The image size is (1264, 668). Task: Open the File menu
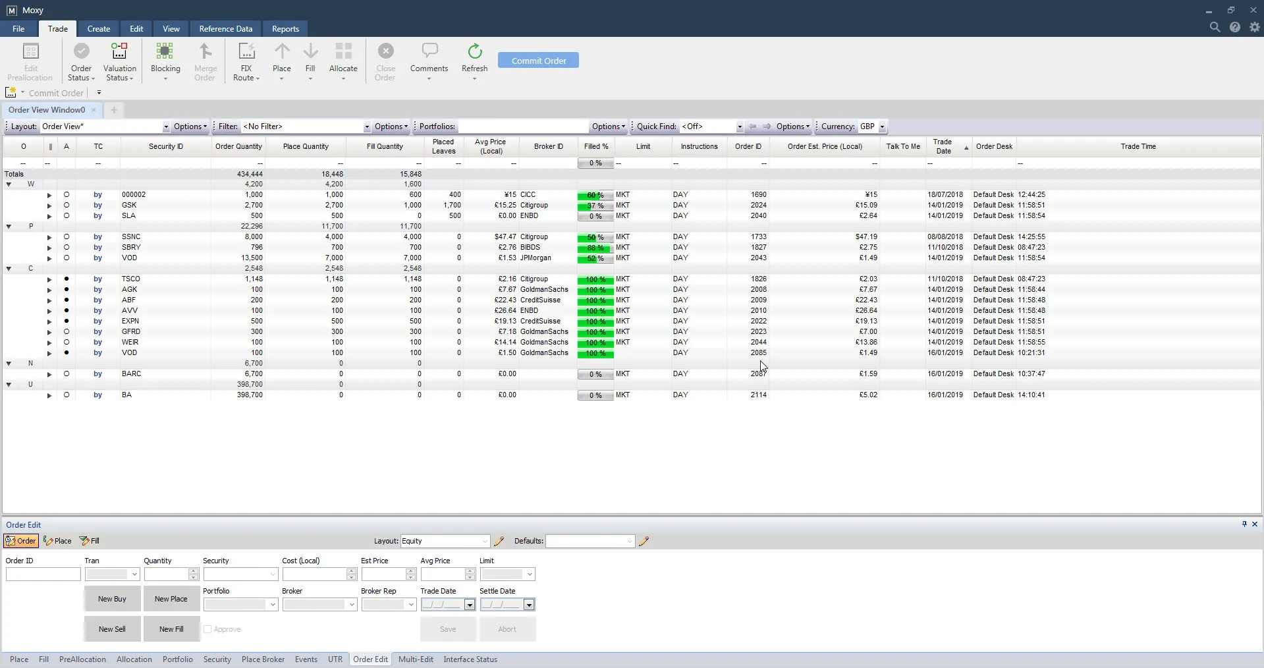pos(18,29)
